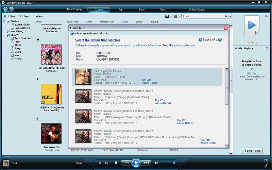Open the Rip tab
The height and width of the screenshot is (170, 272).
(x=120, y=10)
